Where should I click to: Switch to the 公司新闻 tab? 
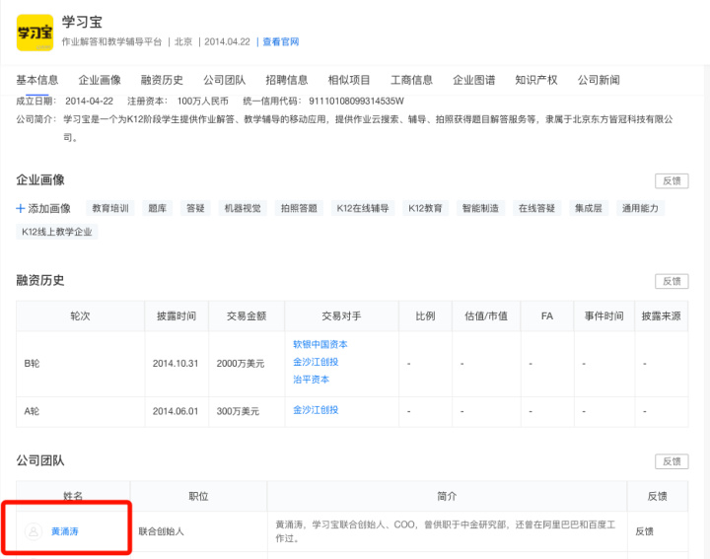(x=599, y=80)
